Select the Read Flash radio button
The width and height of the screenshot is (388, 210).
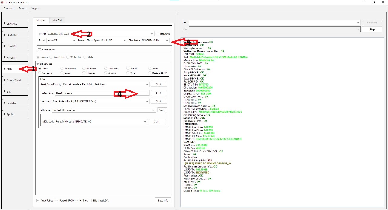[x=51, y=57]
